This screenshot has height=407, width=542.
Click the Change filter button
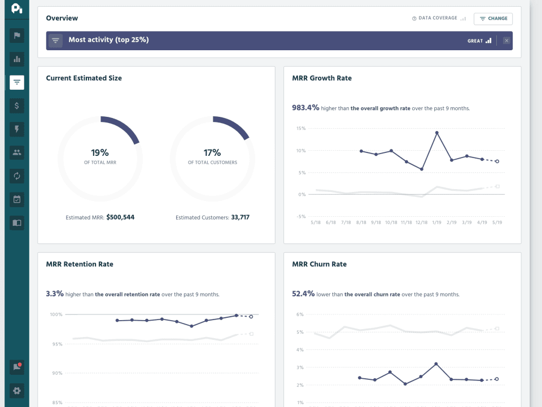[x=493, y=19]
